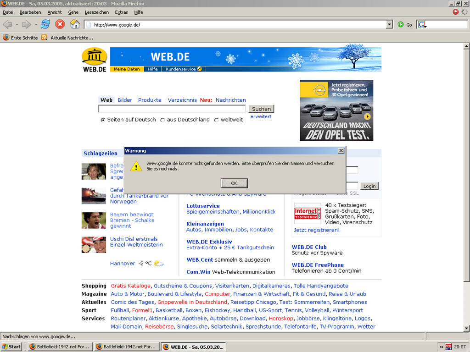The height and width of the screenshot is (352, 470).
Task: Open the Kleinanzeigen link
Action: [x=205, y=224]
